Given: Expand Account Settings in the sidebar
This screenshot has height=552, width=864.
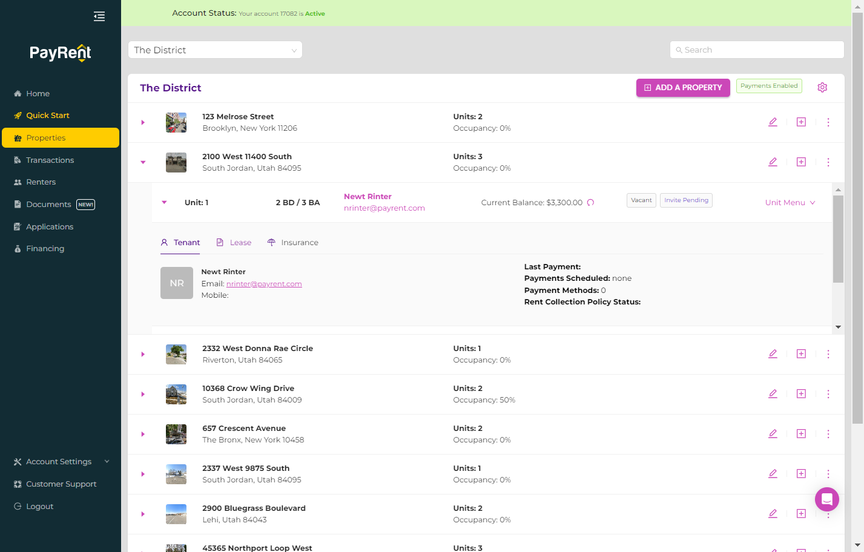Looking at the screenshot, I should click(61, 462).
